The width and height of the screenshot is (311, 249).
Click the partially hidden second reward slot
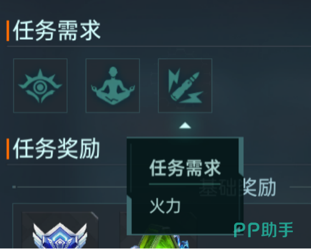tap(124, 230)
